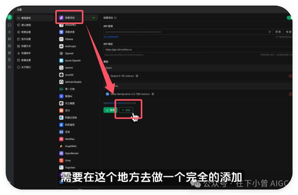Select the Together provider icon

(x=61, y=167)
